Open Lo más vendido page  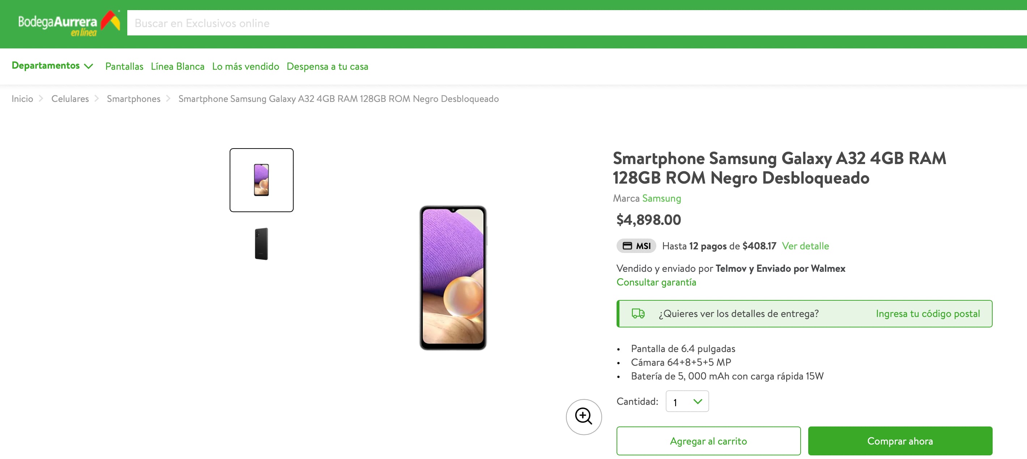click(x=245, y=67)
